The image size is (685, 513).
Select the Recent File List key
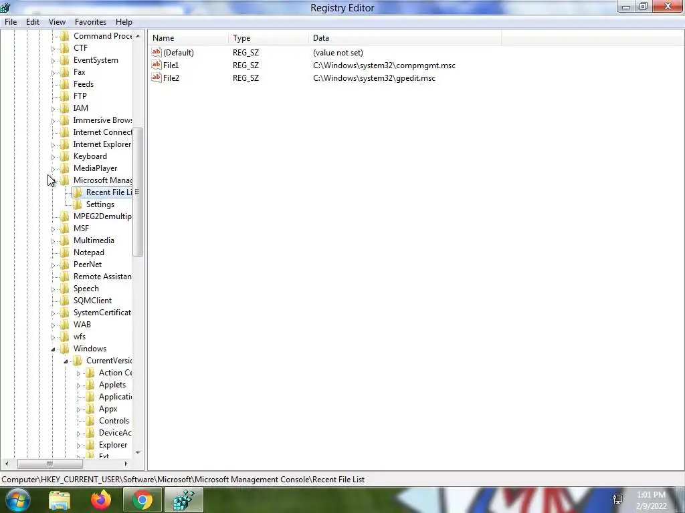click(x=108, y=192)
